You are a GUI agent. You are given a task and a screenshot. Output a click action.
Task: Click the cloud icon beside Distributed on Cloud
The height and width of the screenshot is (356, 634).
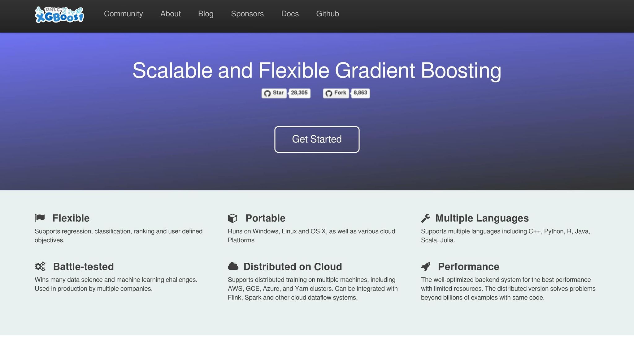tap(233, 266)
